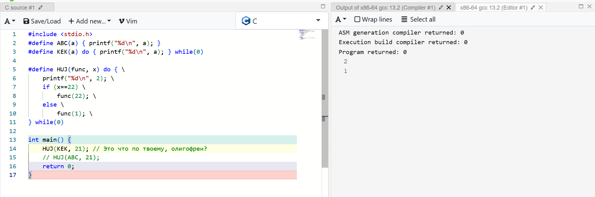Screen dimensions: 595x197
Task: Maximize the output pane
Action: (581, 6)
